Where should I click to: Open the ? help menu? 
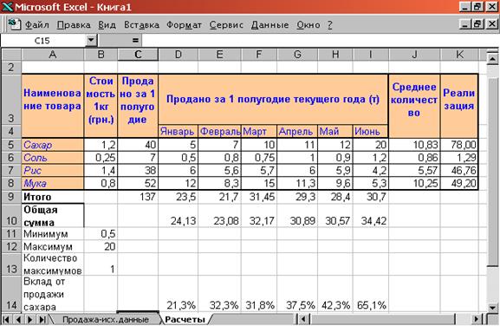pyautogui.click(x=329, y=25)
